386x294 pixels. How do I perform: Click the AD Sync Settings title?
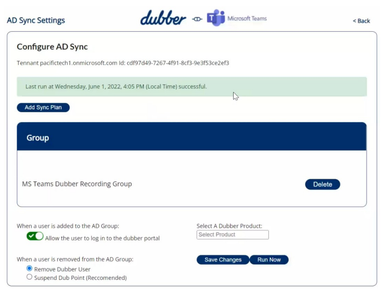pyautogui.click(x=36, y=20)
